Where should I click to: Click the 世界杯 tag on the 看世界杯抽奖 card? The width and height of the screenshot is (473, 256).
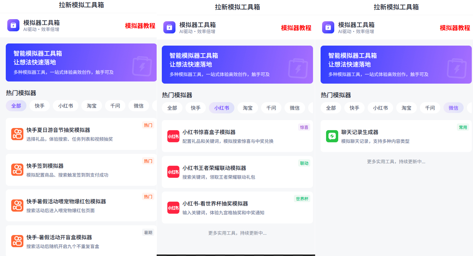pyautogui.click(x=302, y=199)
